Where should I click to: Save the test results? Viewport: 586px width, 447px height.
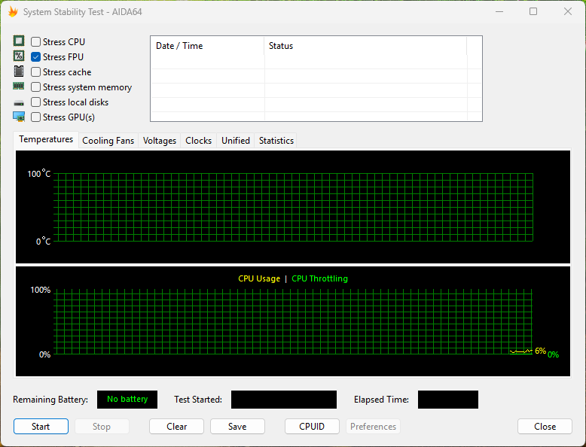click(237, 427)
